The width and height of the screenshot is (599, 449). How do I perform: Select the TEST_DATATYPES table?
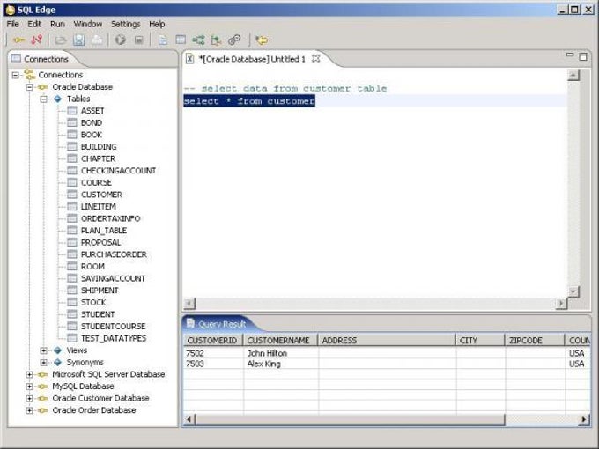tap(114, 338)
